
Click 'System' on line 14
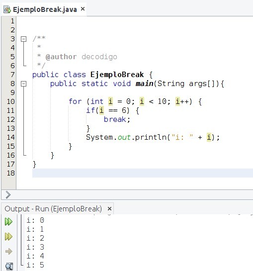coord(99,137)
